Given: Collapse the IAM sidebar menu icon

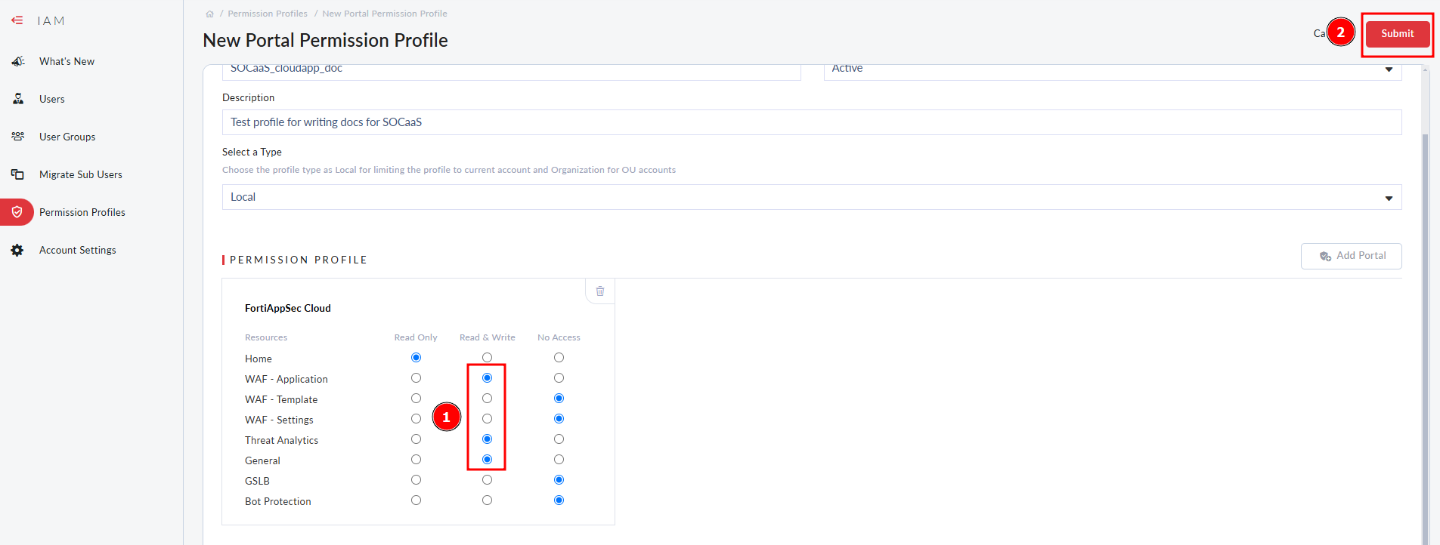Looking at the screenshot, I should 17,20.
